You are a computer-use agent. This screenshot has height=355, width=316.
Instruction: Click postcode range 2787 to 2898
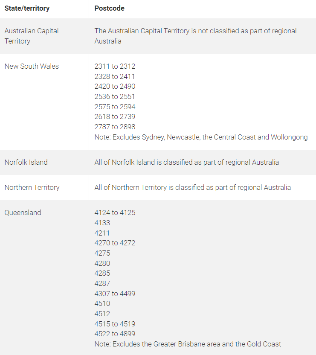point(115,127)
